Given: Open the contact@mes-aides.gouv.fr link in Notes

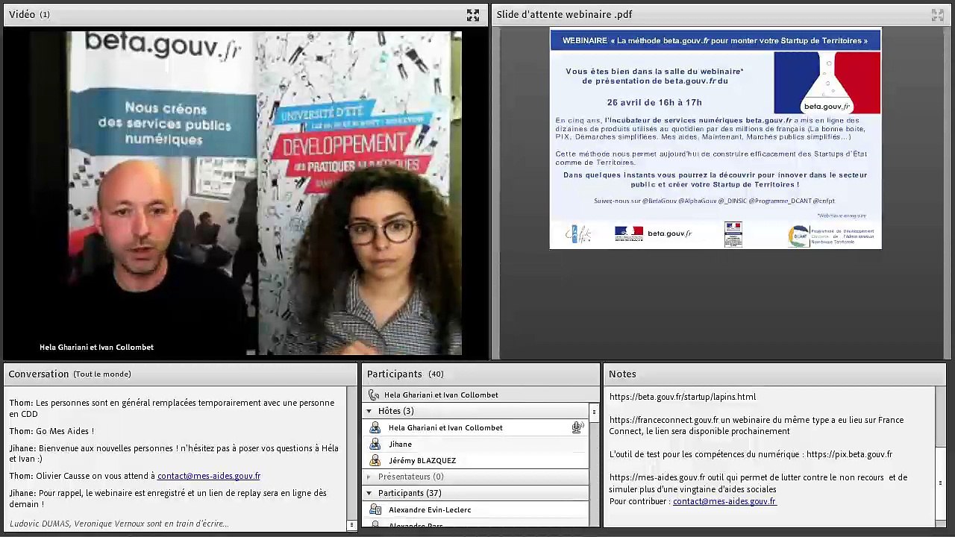Looking at the screenshot, I should tap(724, 501).
